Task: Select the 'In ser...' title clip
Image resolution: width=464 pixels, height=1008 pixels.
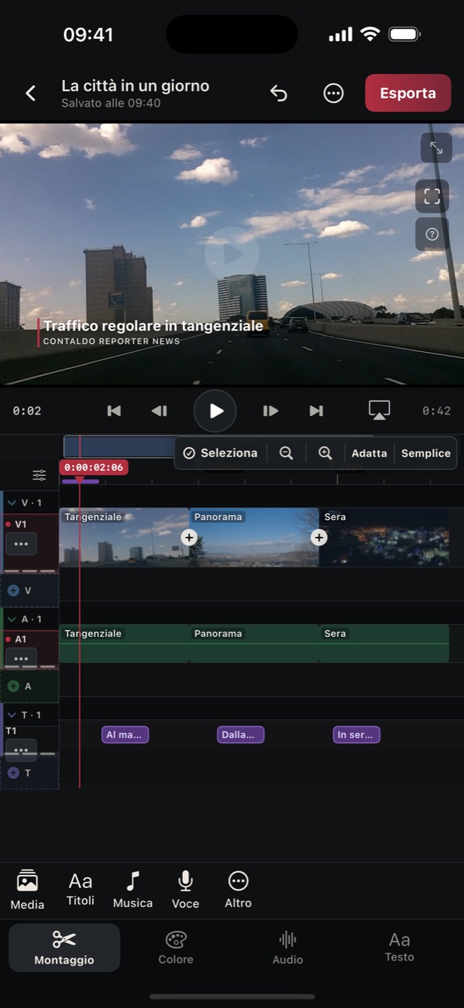Action: [x=356, y=734]
